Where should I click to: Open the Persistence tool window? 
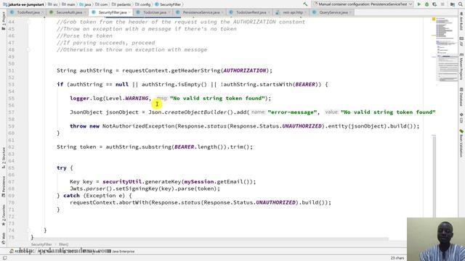[3, 187]
